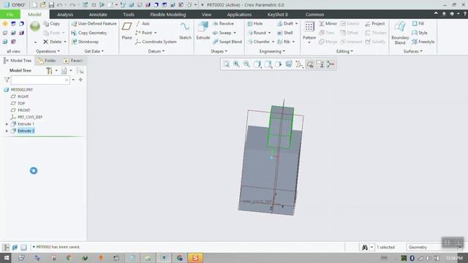
Task: Select the Revolve tool
Action: (x=223, y=23)
